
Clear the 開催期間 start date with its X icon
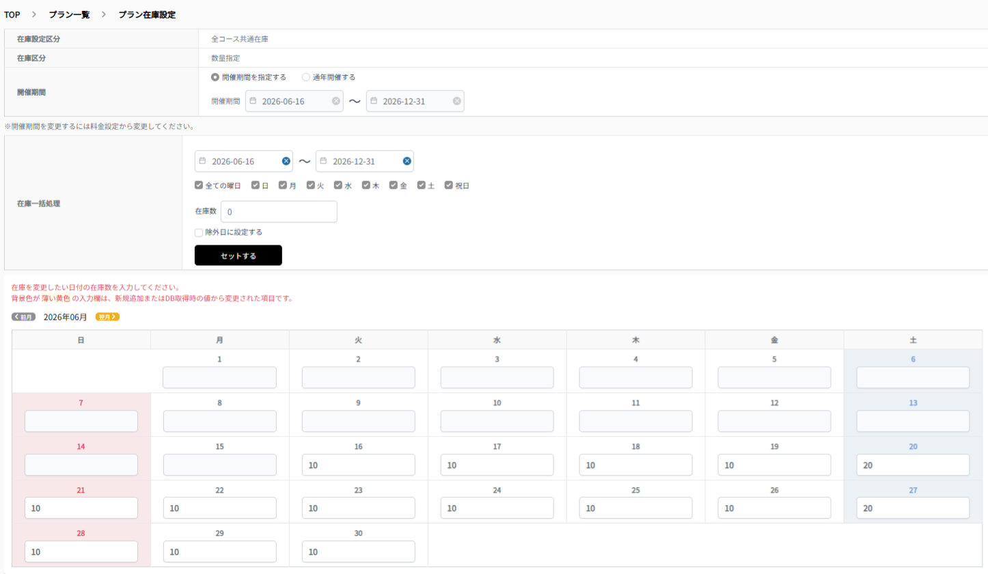335,101
